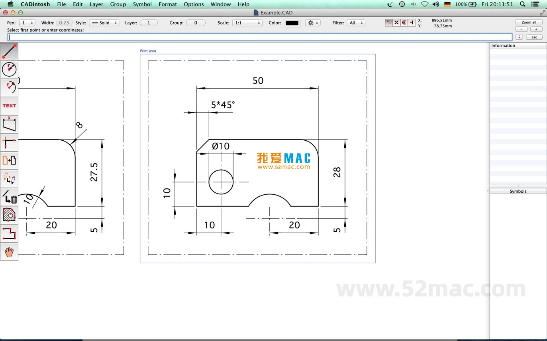The height and width of the screenshot is (341, 547).
Task: Choose the Polyline tool
Action: 9,233
